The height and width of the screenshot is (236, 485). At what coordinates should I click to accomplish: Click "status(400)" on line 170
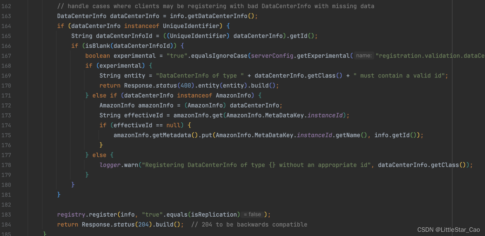coord(175,86)
